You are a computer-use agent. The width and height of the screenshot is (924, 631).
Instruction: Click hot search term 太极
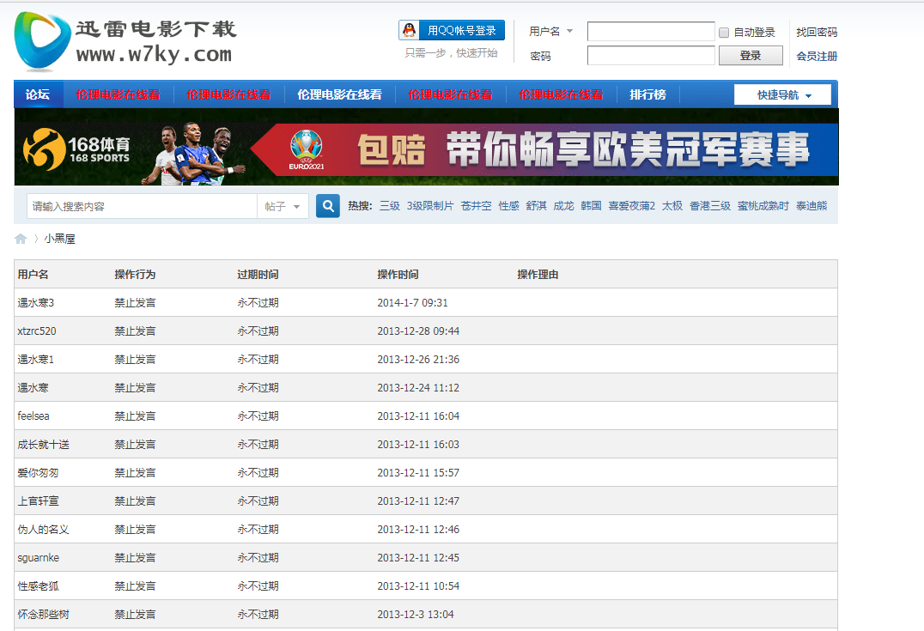point(672,206)
